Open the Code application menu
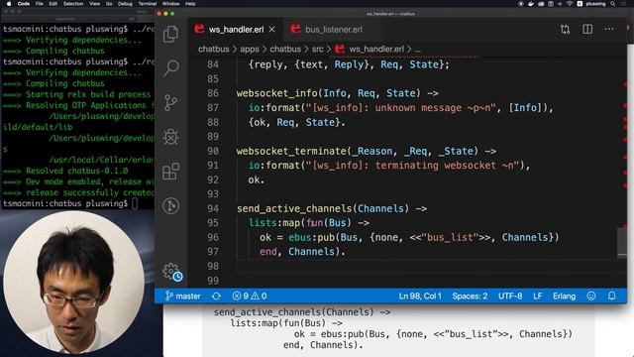The width and height of the screenshot is (634, 357). coord(24,4)
